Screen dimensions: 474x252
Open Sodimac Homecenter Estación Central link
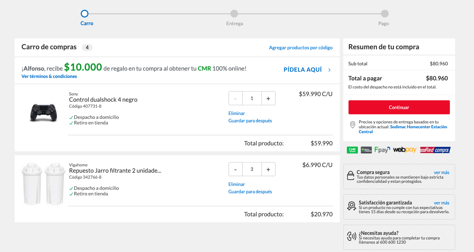[x=403, y=129]
